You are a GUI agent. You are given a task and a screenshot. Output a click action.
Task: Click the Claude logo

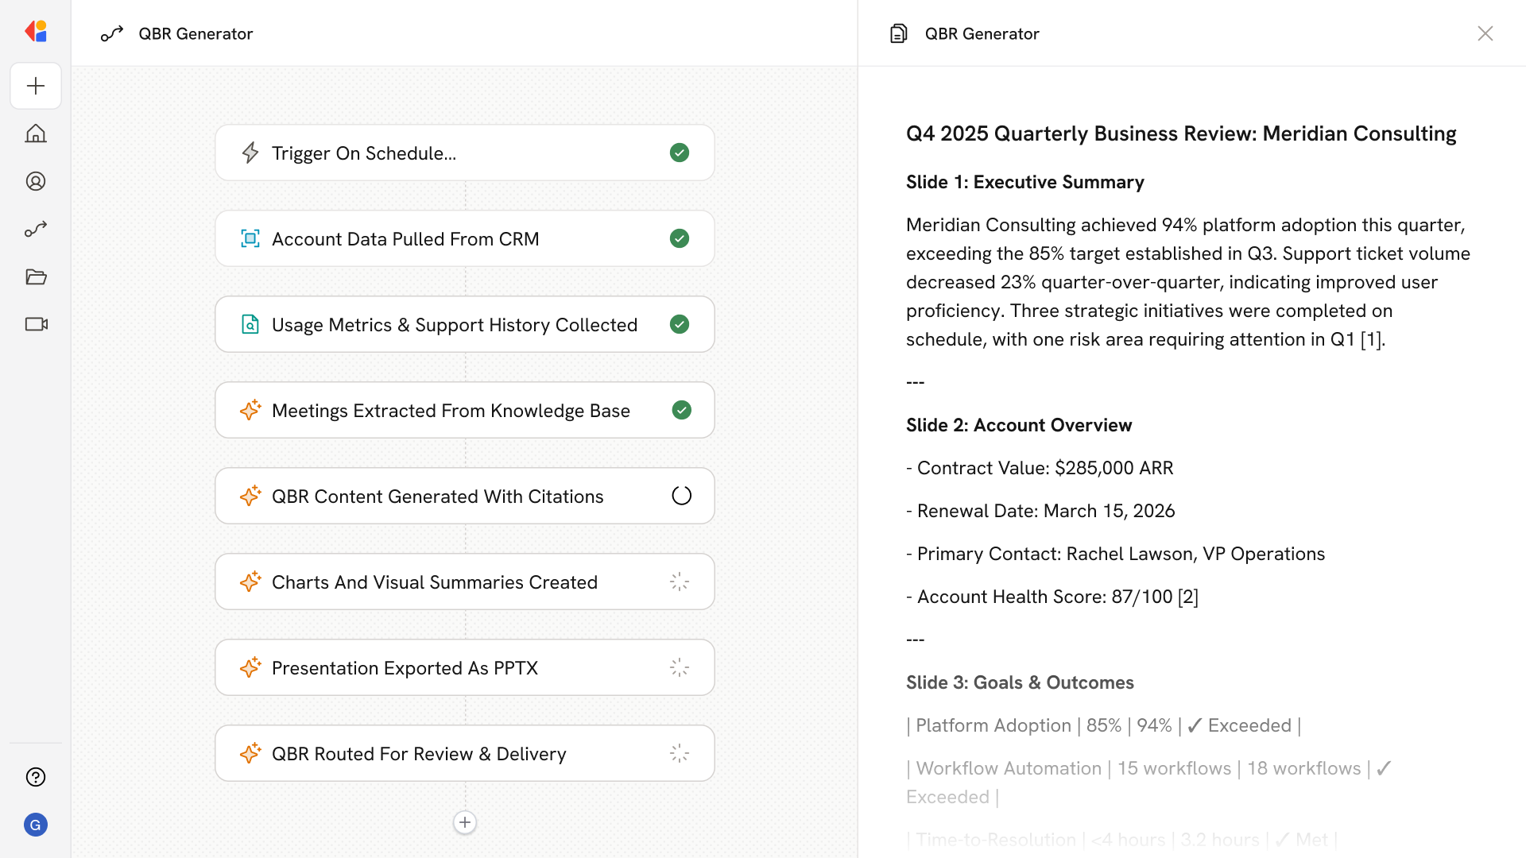pyautogui.click(x=36, y=31)
